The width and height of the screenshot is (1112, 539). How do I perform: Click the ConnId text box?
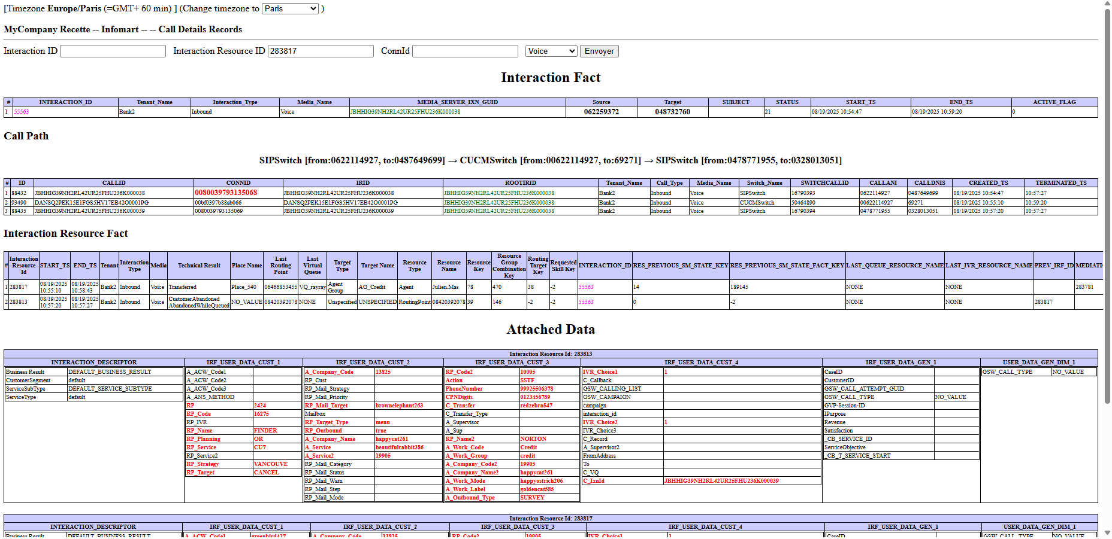pyautogui.click(x=465, y=51)
